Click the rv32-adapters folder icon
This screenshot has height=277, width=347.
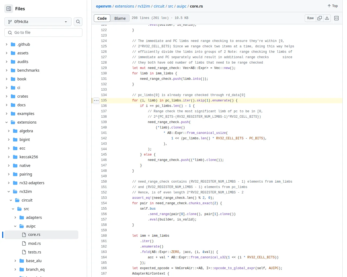15,183
